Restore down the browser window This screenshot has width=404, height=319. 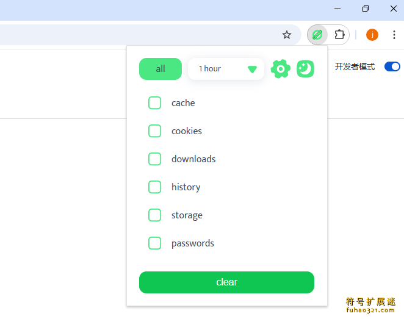[366, 9]
